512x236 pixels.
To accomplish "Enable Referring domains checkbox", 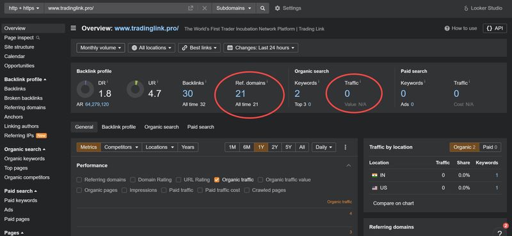I will click(x=79, y=180).
